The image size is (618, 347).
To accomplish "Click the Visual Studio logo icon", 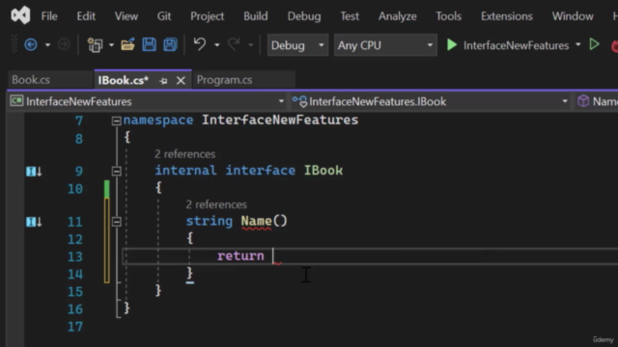I will click(x=20, y=15).
